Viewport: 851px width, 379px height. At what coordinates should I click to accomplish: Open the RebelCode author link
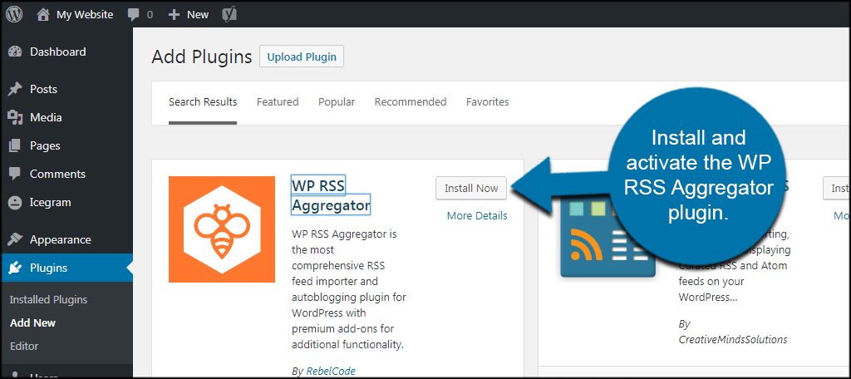(331, 371)
